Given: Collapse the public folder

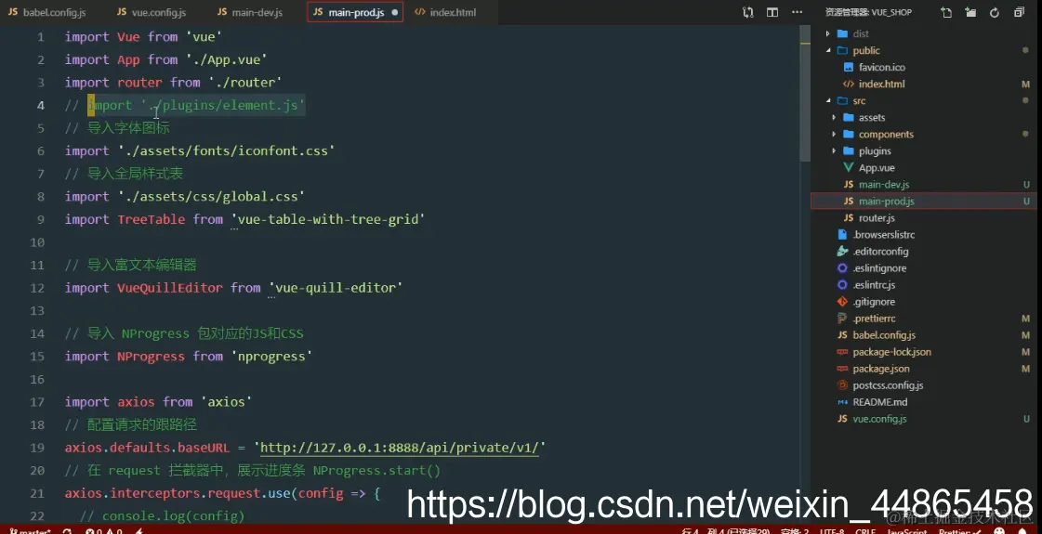Looking at the screenshot, I should pos(828,50).
